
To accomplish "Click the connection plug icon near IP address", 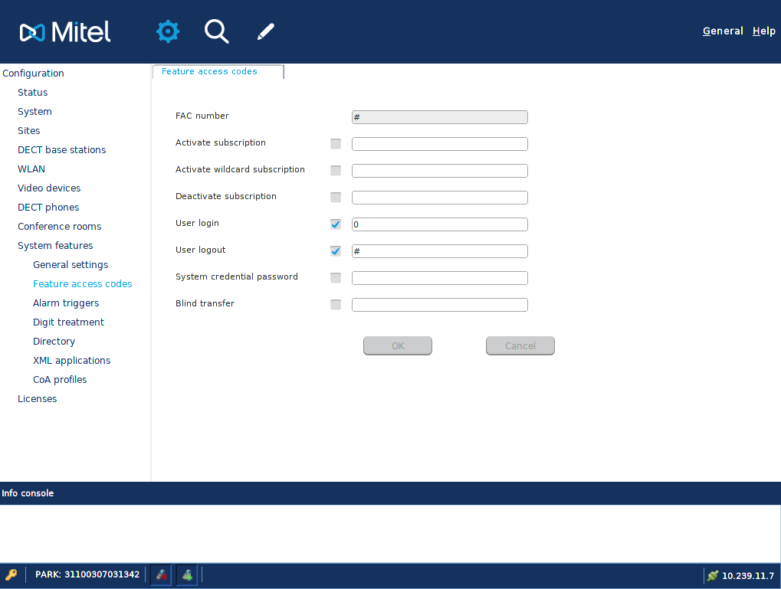I will (x=713, y=575).
